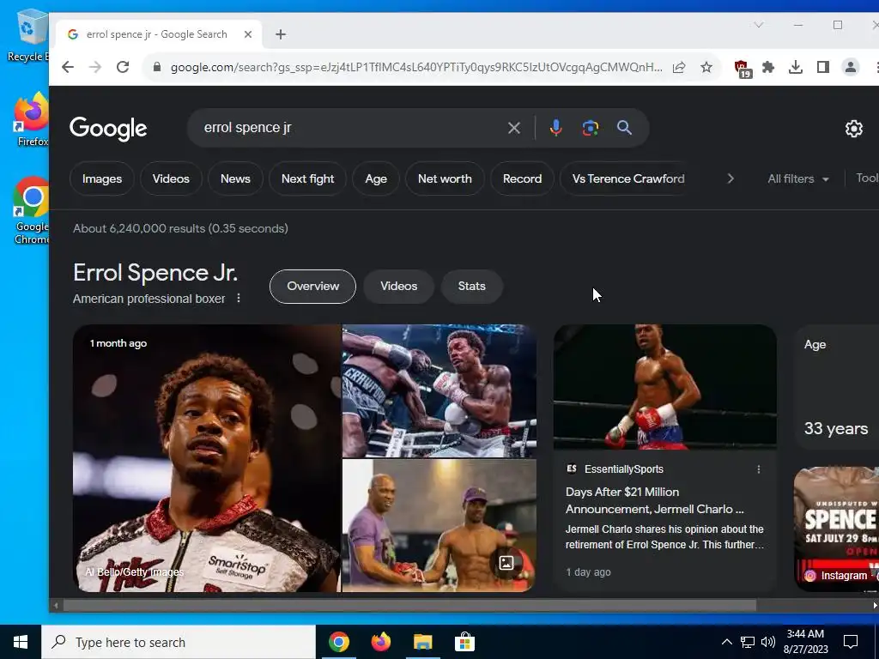Image resolution: width=879 pixels, height=659 pixels.
Task: Open the boxing ring fight photo
Action: (439, 390)
